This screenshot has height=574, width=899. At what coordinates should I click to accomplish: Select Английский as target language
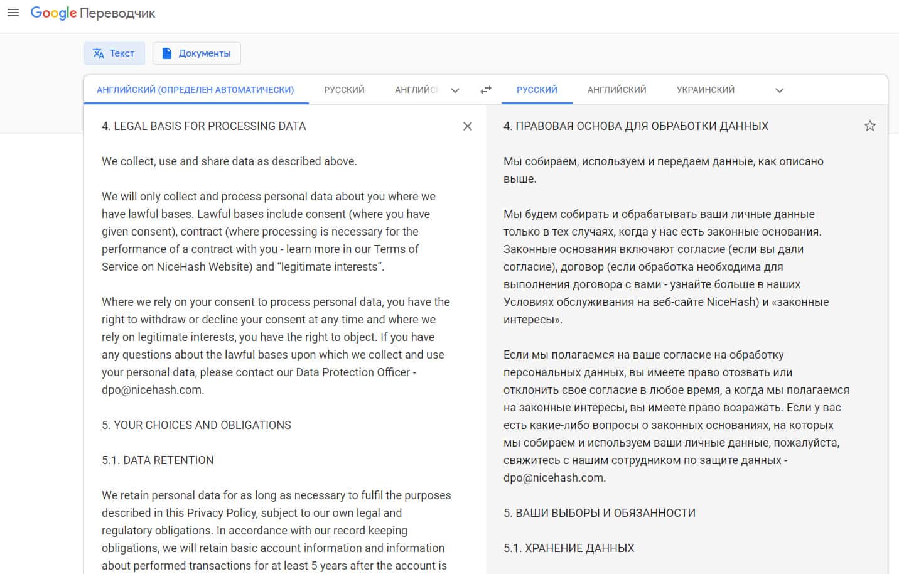tap(616, 90)
